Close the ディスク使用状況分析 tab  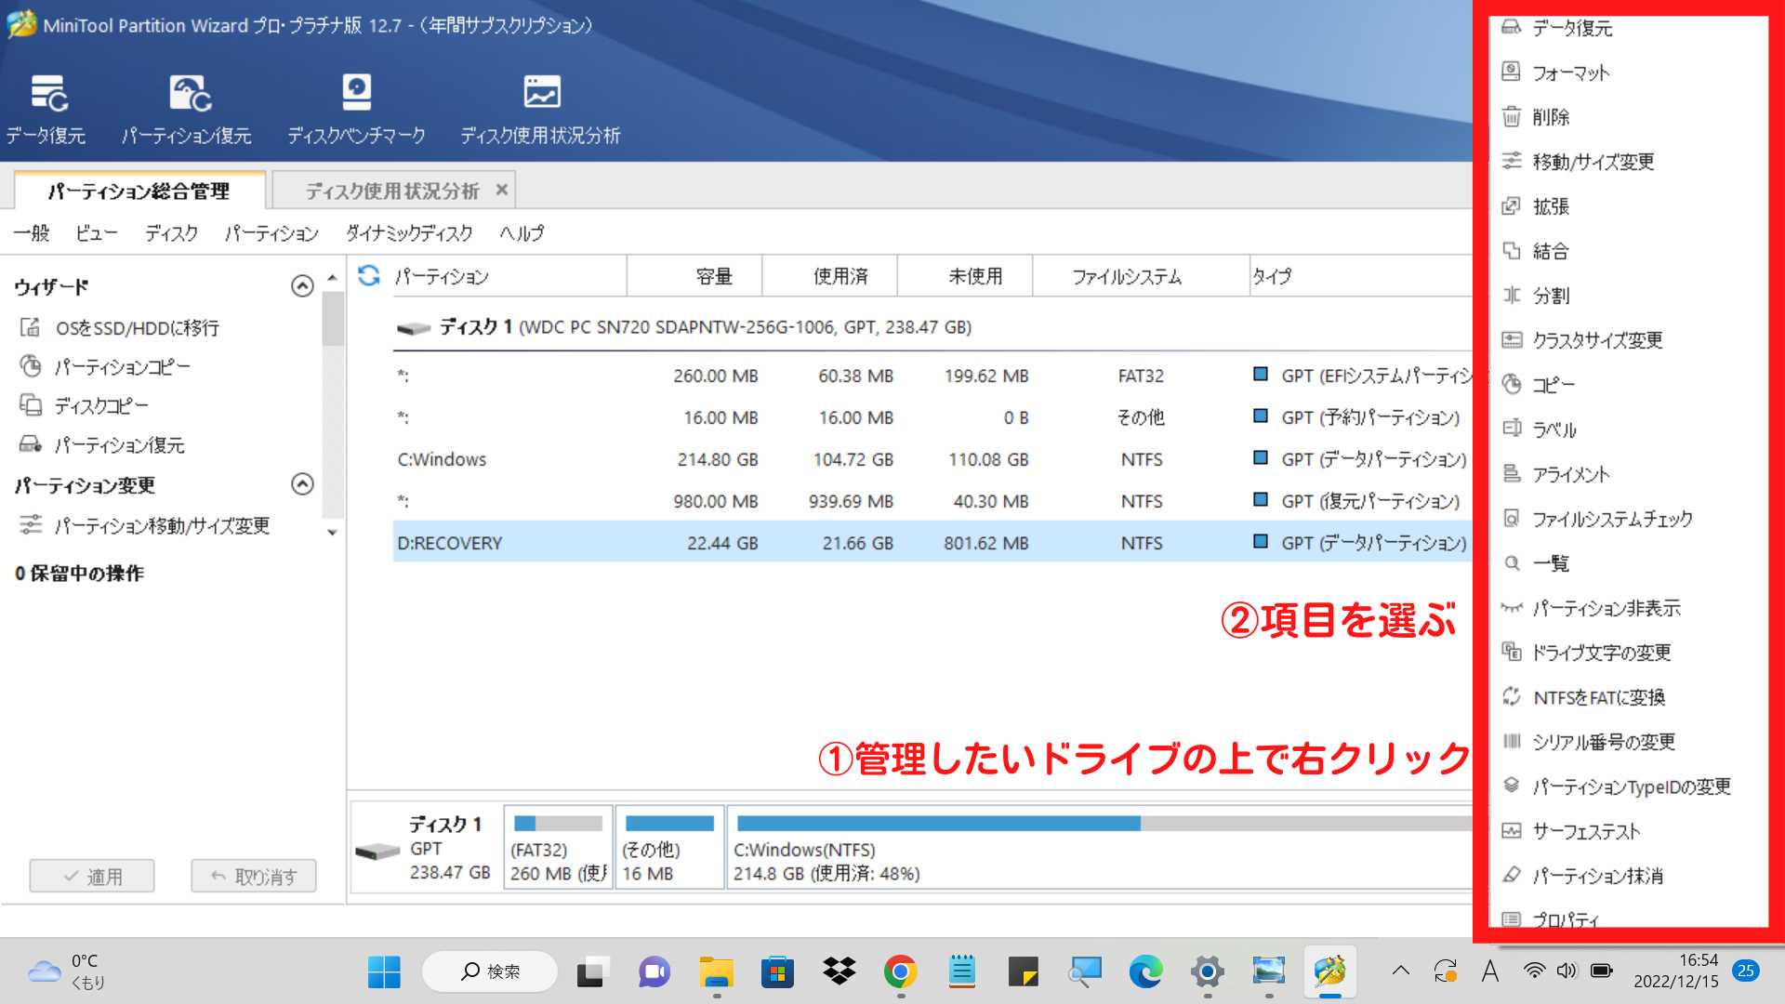[502, 190]
